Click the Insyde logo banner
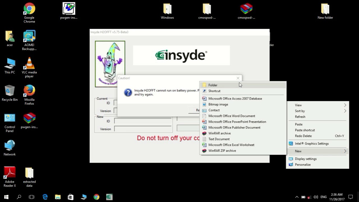The image size is (359, 202). (181, 55)
